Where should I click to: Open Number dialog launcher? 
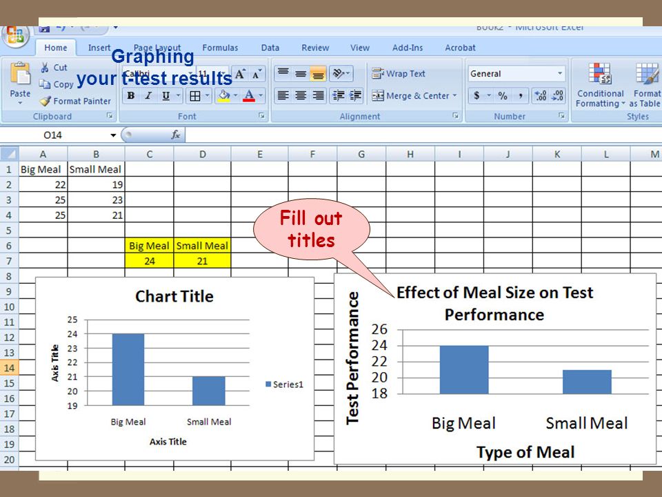click(x=562, y=115)
